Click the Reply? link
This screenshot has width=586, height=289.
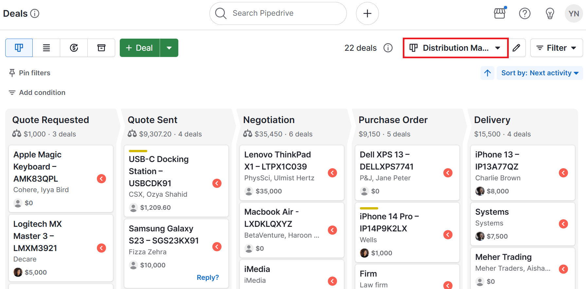[208, 278]
